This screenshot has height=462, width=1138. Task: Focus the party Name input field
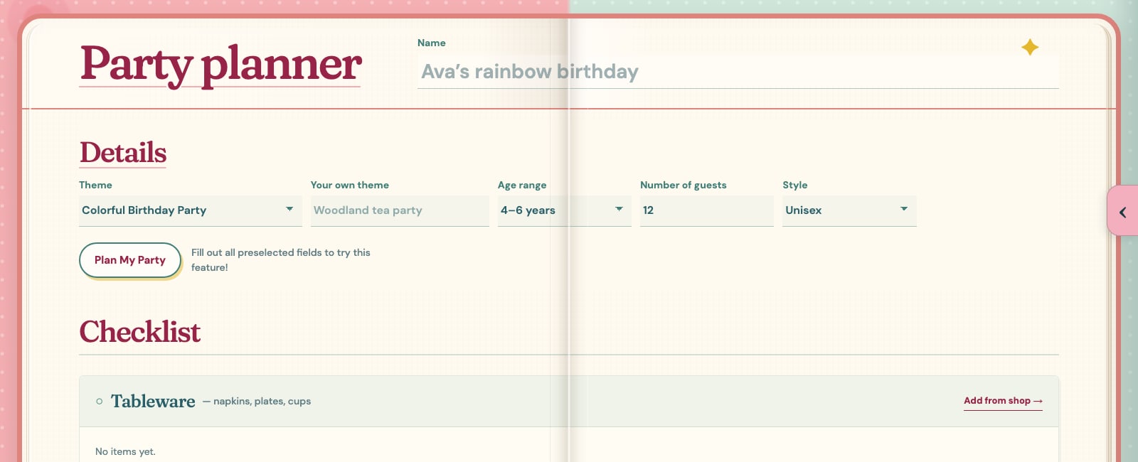pos(738,72)
